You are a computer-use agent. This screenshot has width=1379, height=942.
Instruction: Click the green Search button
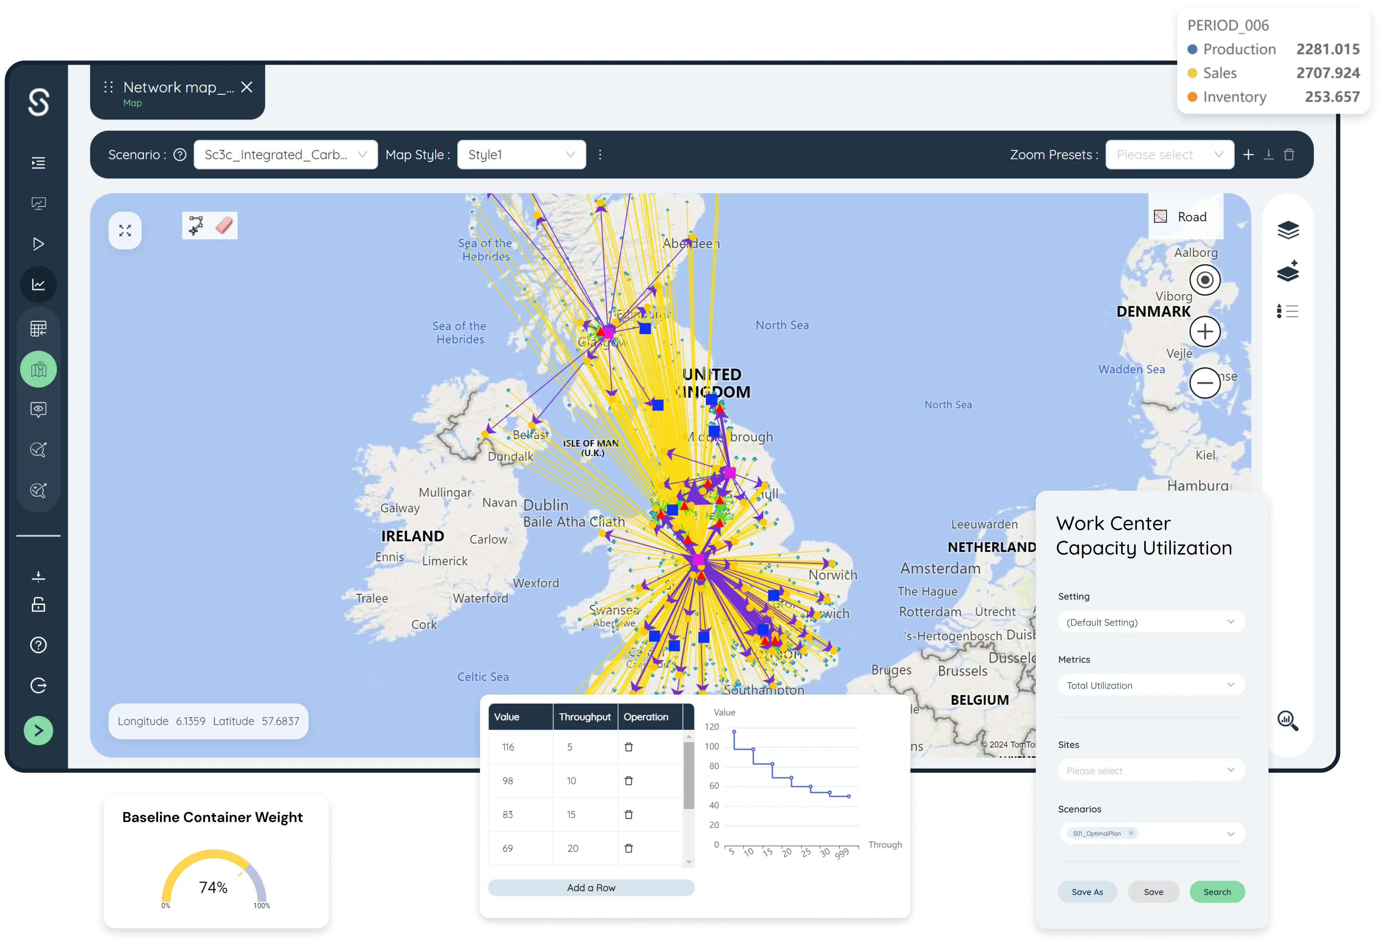click(x=1217, y=892)
